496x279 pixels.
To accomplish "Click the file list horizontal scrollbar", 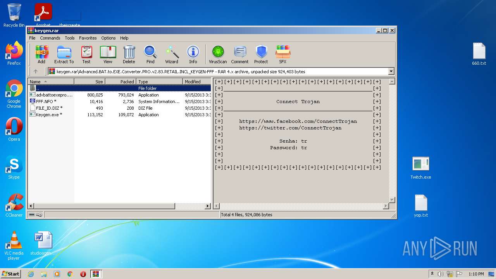I will (105, 206).
